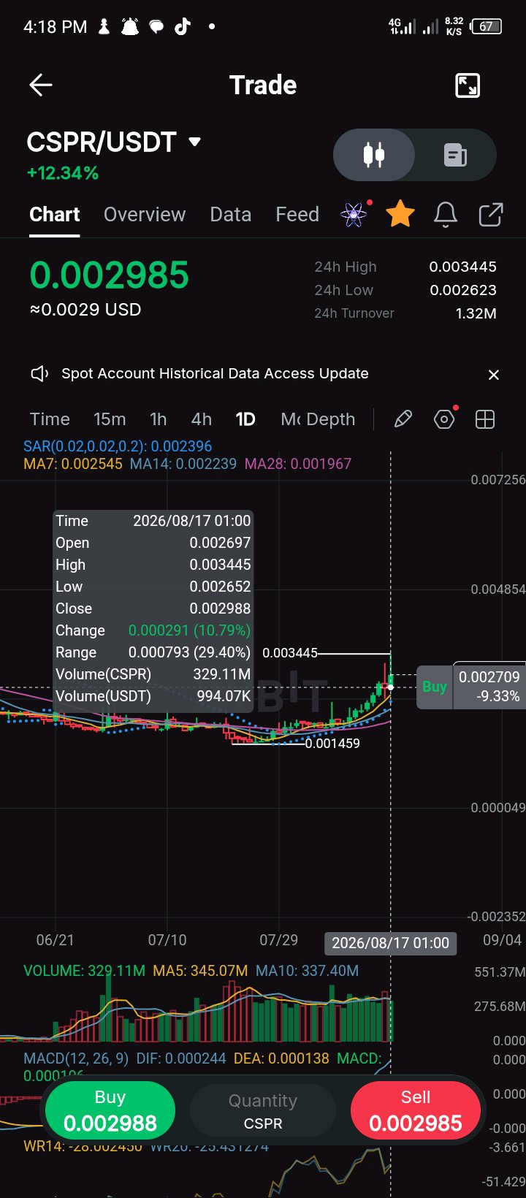The width and height of the screenshot is (526, 1198).
Task: Select the Chart tab
Action: [55, 215]
